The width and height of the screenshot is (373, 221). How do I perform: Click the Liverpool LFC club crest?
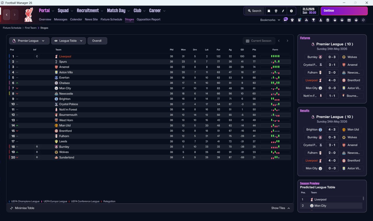[x=29, y=15]
